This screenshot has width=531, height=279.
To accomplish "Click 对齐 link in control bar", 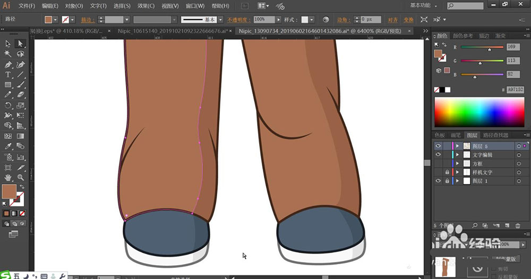I will pyautogui.click(x=392, y=20).
